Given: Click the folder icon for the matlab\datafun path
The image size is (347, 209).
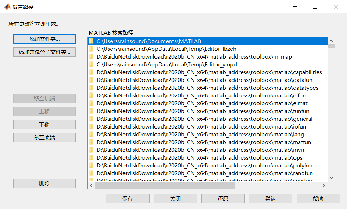Looking at the screenshot, I should [x=91, y=81].
